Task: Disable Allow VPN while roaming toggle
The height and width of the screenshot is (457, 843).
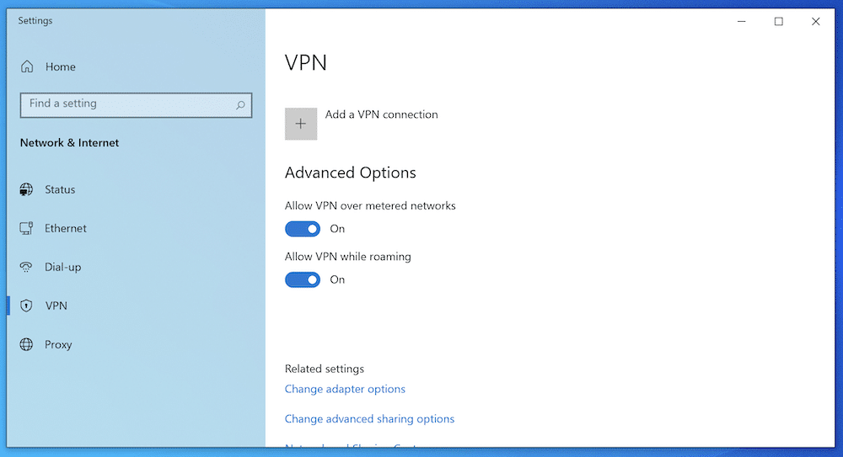Action: coord(303,279)
